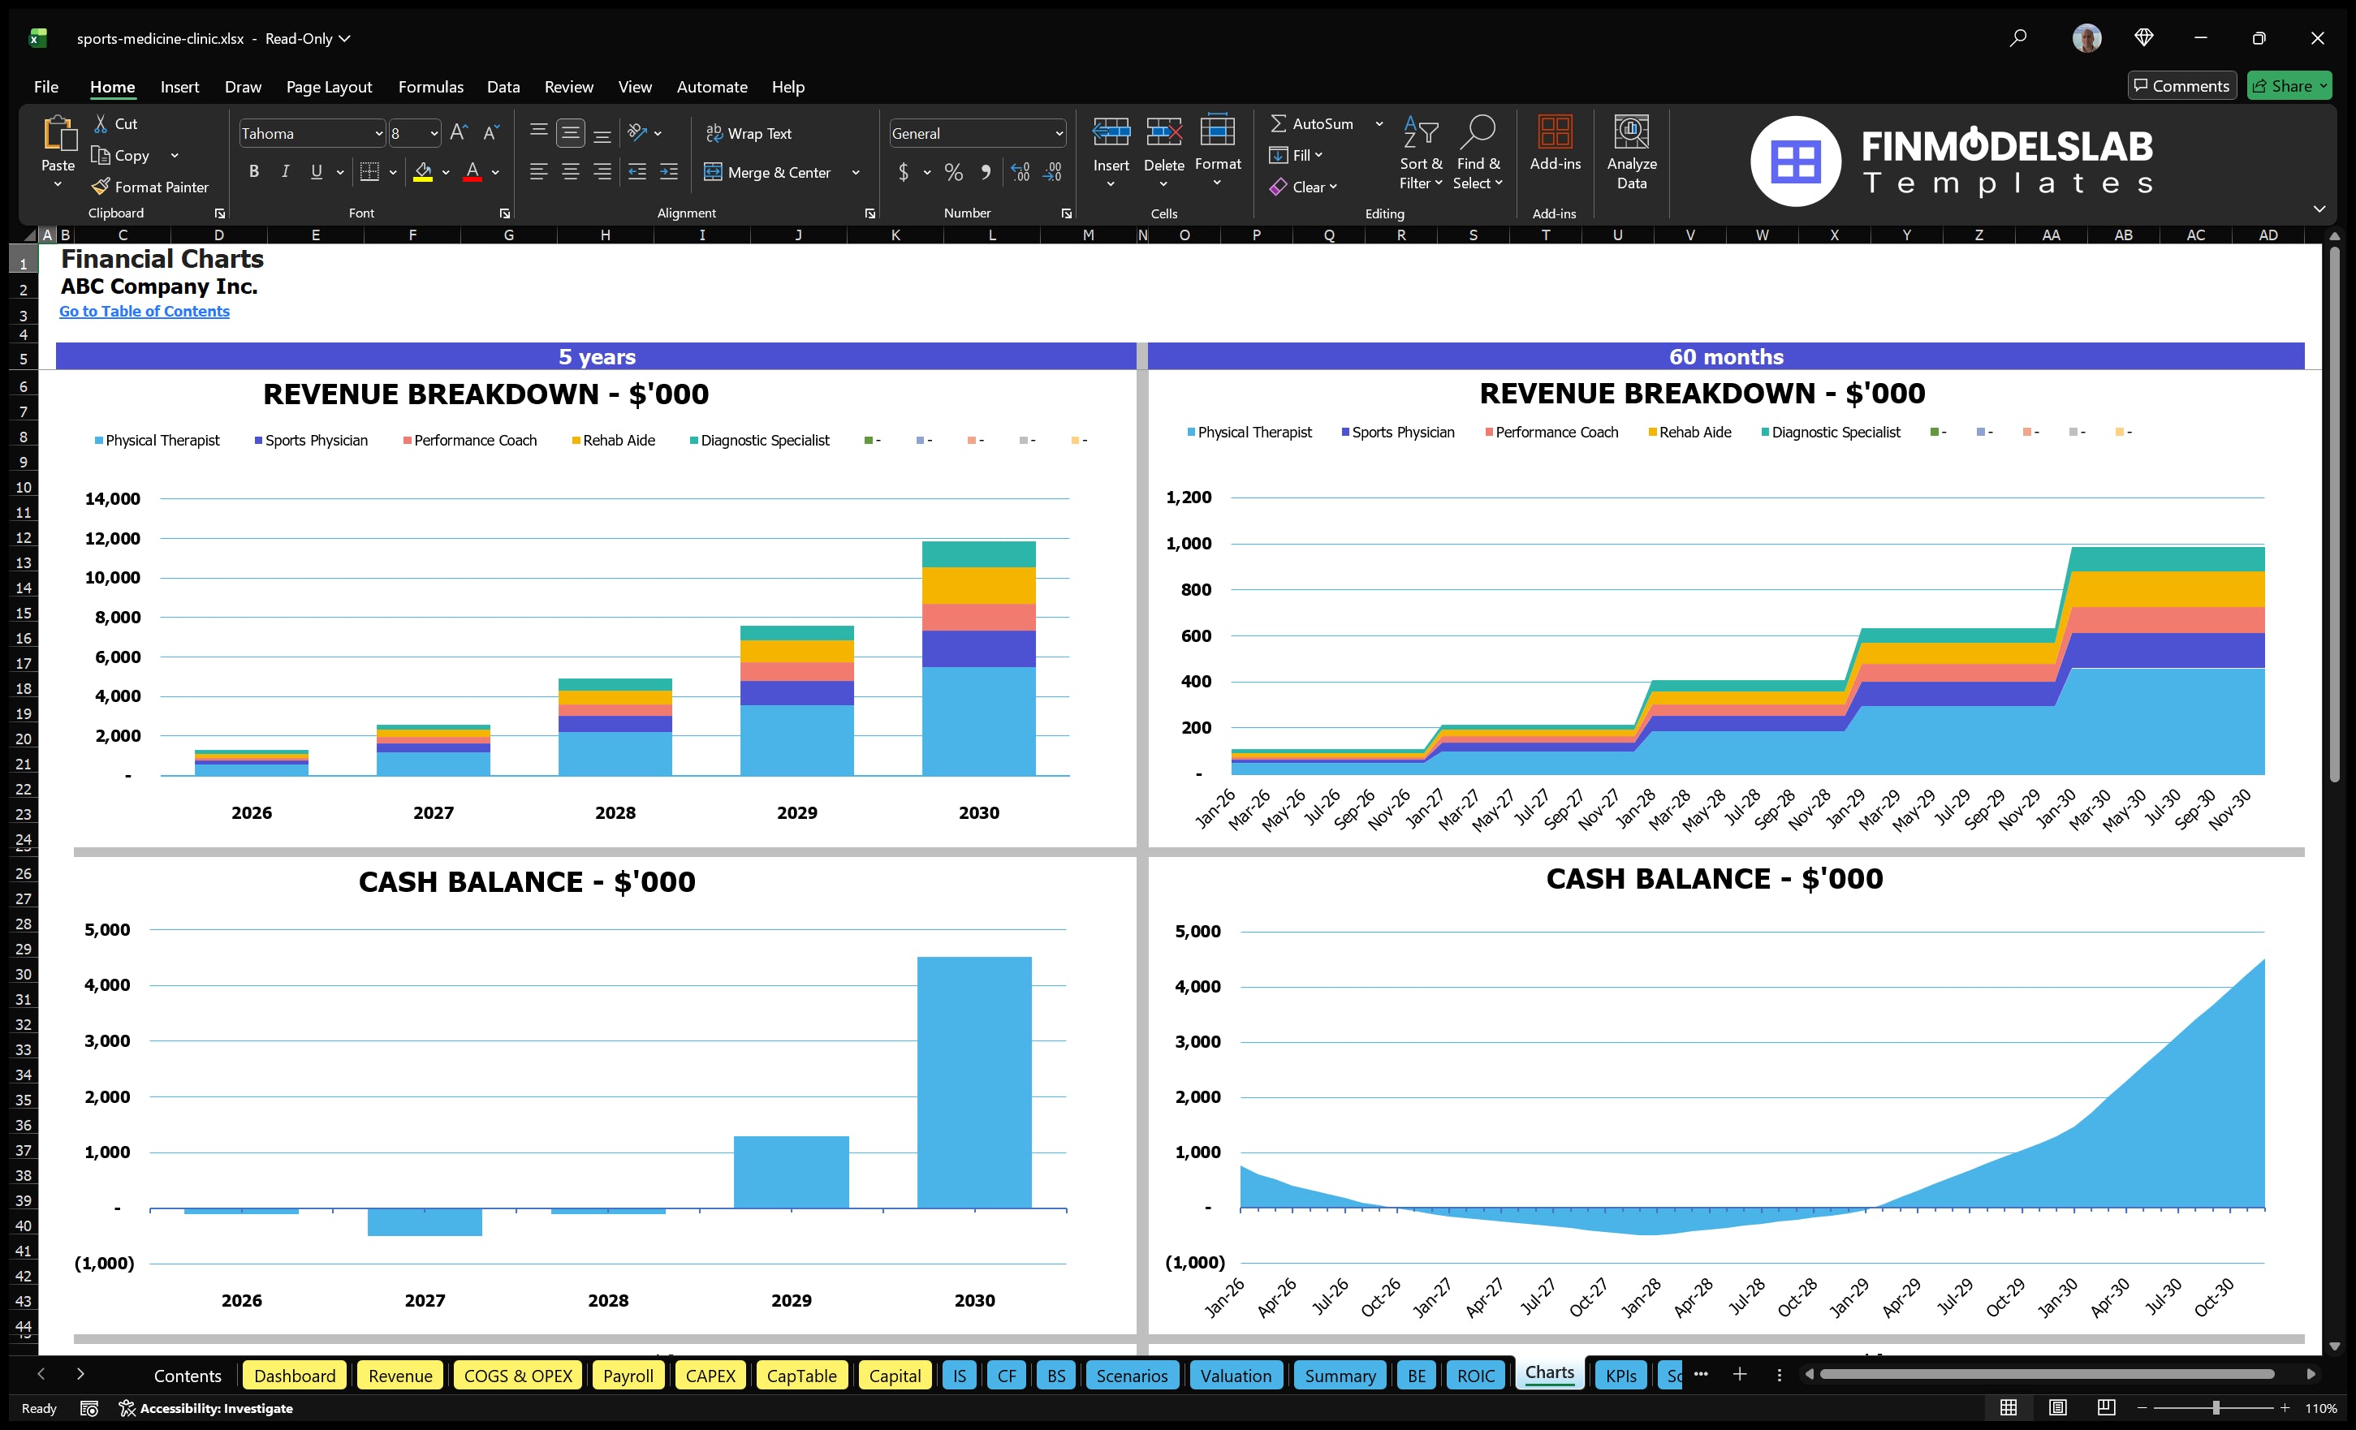2356x1430 pixels.
Task: Click the Share button
Action: (2289, 85)
